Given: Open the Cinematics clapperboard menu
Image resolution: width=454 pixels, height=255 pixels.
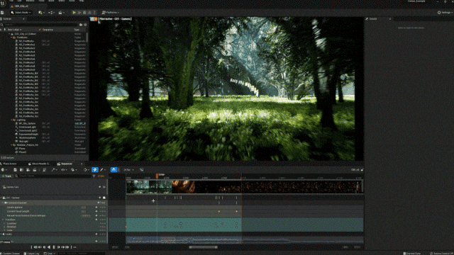Looking at the screenshot, I should 61,13.
